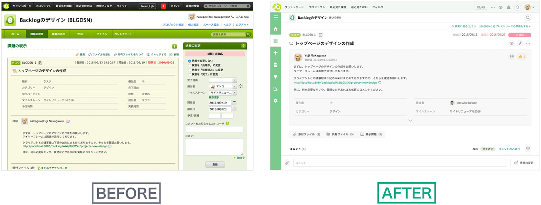Select radio '状態を「完了」に変更'
The height and width of the screenshot is (205, 541).
pos(190,74)
